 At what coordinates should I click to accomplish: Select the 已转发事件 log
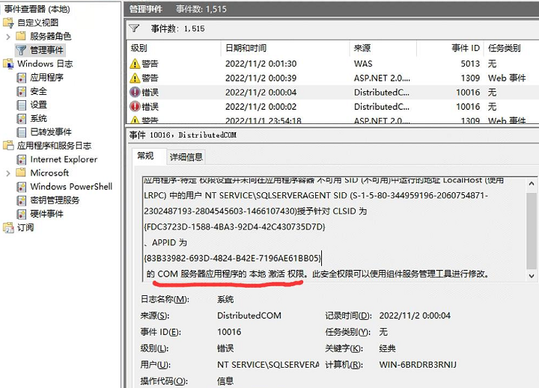pos(51,132)
